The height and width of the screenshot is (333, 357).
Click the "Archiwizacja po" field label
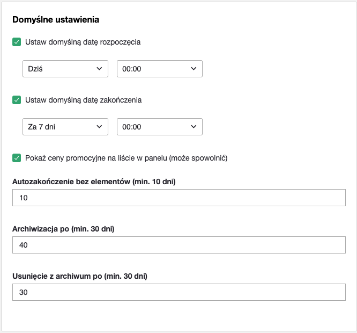(63, 229)
